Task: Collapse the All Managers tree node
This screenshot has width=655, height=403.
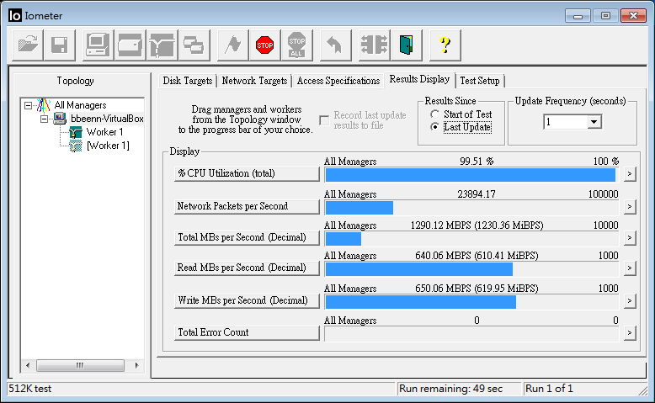Action: click(28, 105)
